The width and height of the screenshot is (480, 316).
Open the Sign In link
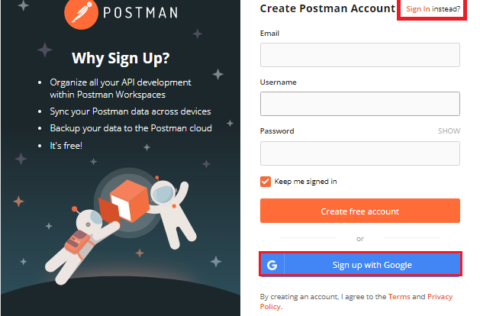click(x=418, y=9)
